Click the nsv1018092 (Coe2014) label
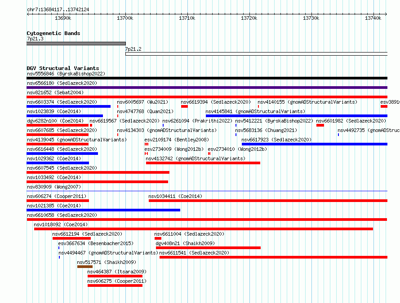 [61, 225]
